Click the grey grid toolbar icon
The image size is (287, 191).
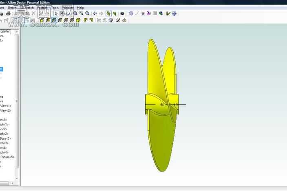point(155,13)
